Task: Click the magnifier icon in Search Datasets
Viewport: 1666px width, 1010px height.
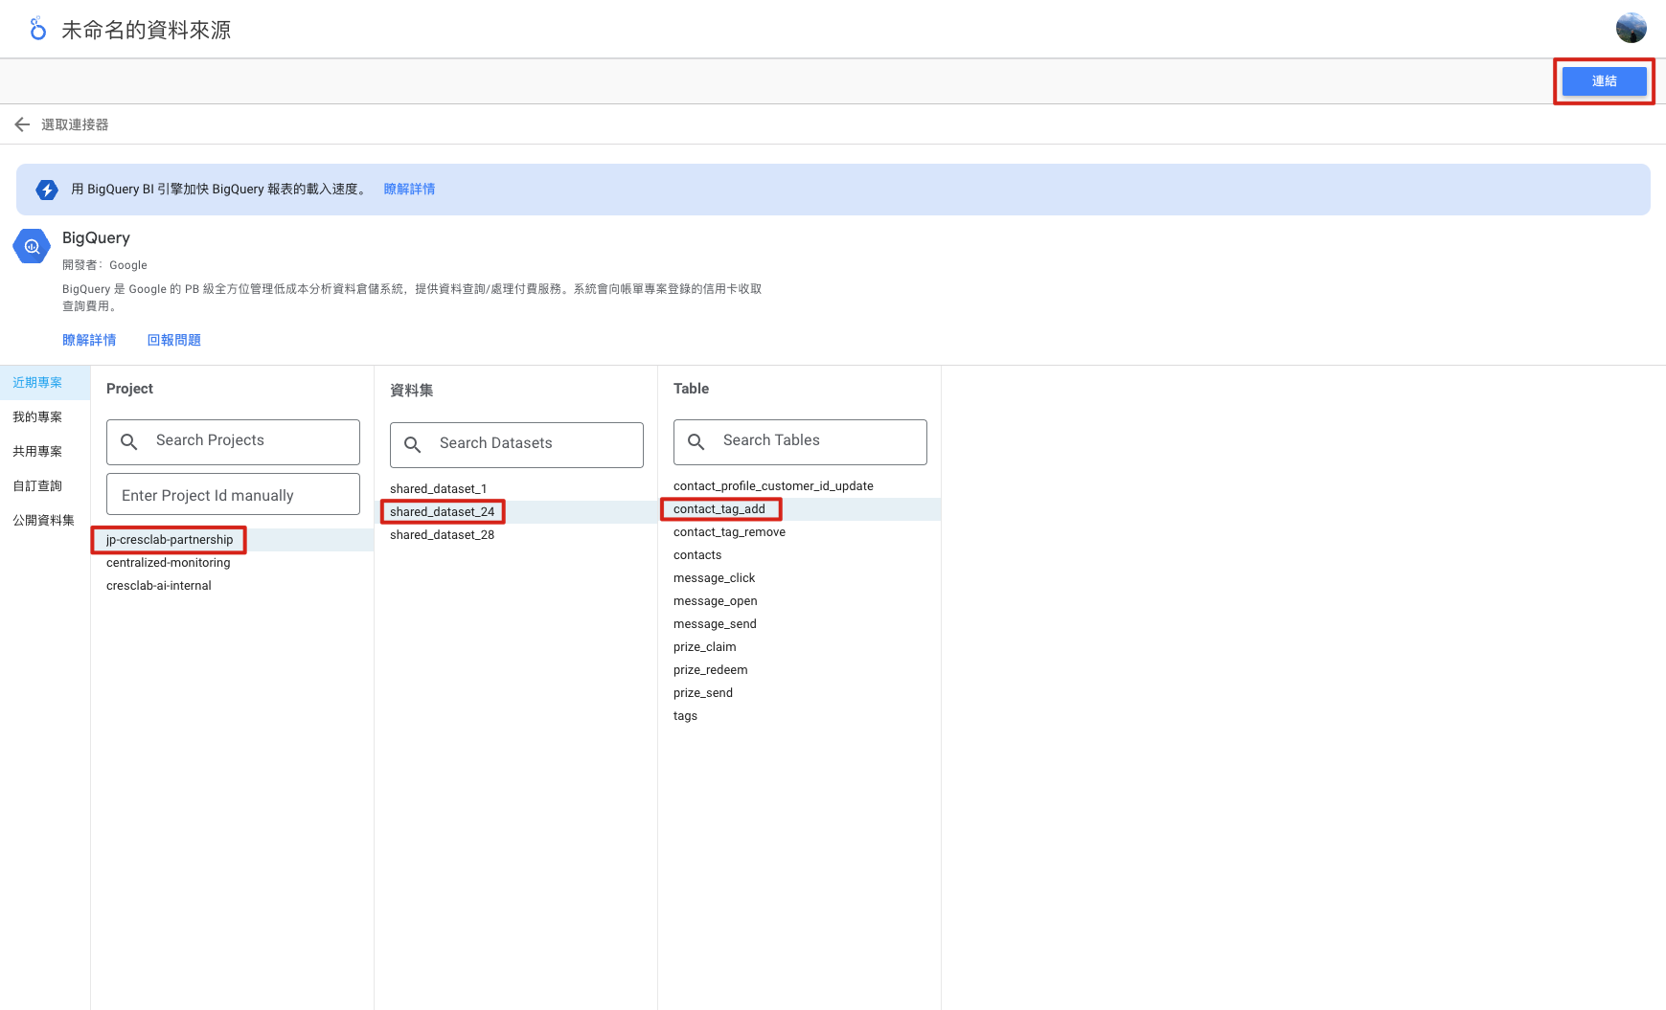Action: click(x=413, y=444)
